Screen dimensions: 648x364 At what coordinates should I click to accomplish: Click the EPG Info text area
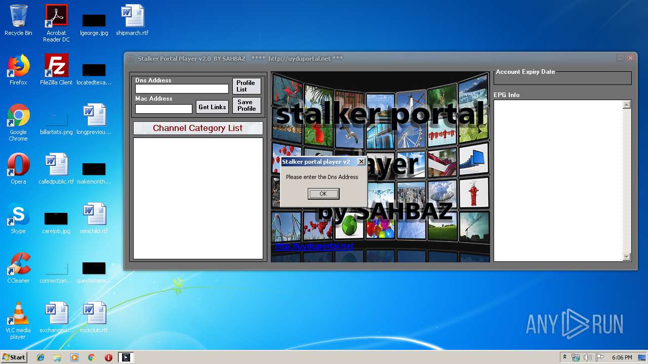pyautogui.click(x=558, y=180)
